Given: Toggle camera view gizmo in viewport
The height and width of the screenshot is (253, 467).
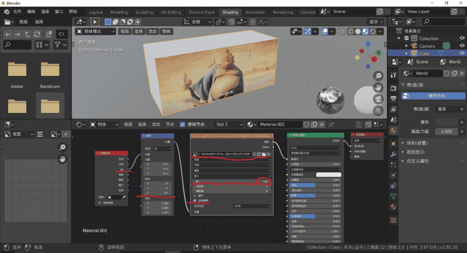Looking at the screenshot, I should click(x=378, y=99).
